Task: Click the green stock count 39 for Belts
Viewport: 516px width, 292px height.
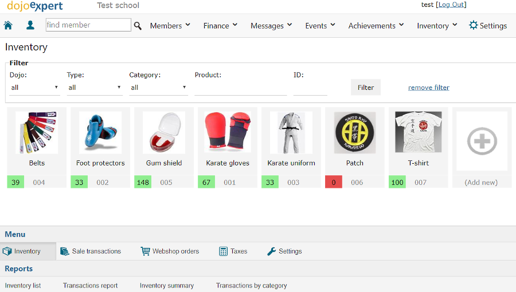Action: pos(15,182)
